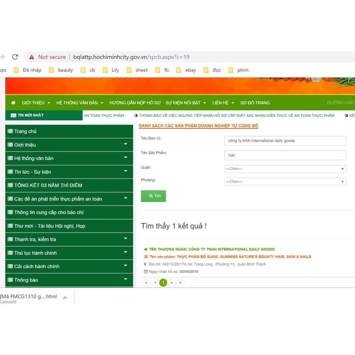Open LIÊN HỆ navbar menu
Image resolution: width=355 pixels, height=355 pixels.
(x=223, y=103)
